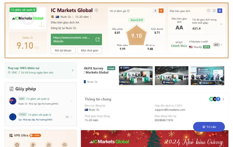Click the Có giám sát quản lý green tag
Image resolution: width=233 pixels, height=147 pixels.
pos(23,10)
